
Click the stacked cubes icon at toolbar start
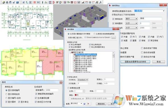coord(4,2)
